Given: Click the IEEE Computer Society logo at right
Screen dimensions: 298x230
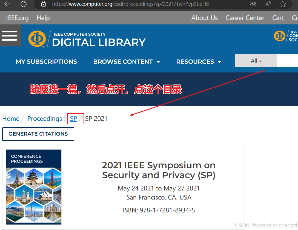Looking at the screenshot, I should click(x=286, y=36).
